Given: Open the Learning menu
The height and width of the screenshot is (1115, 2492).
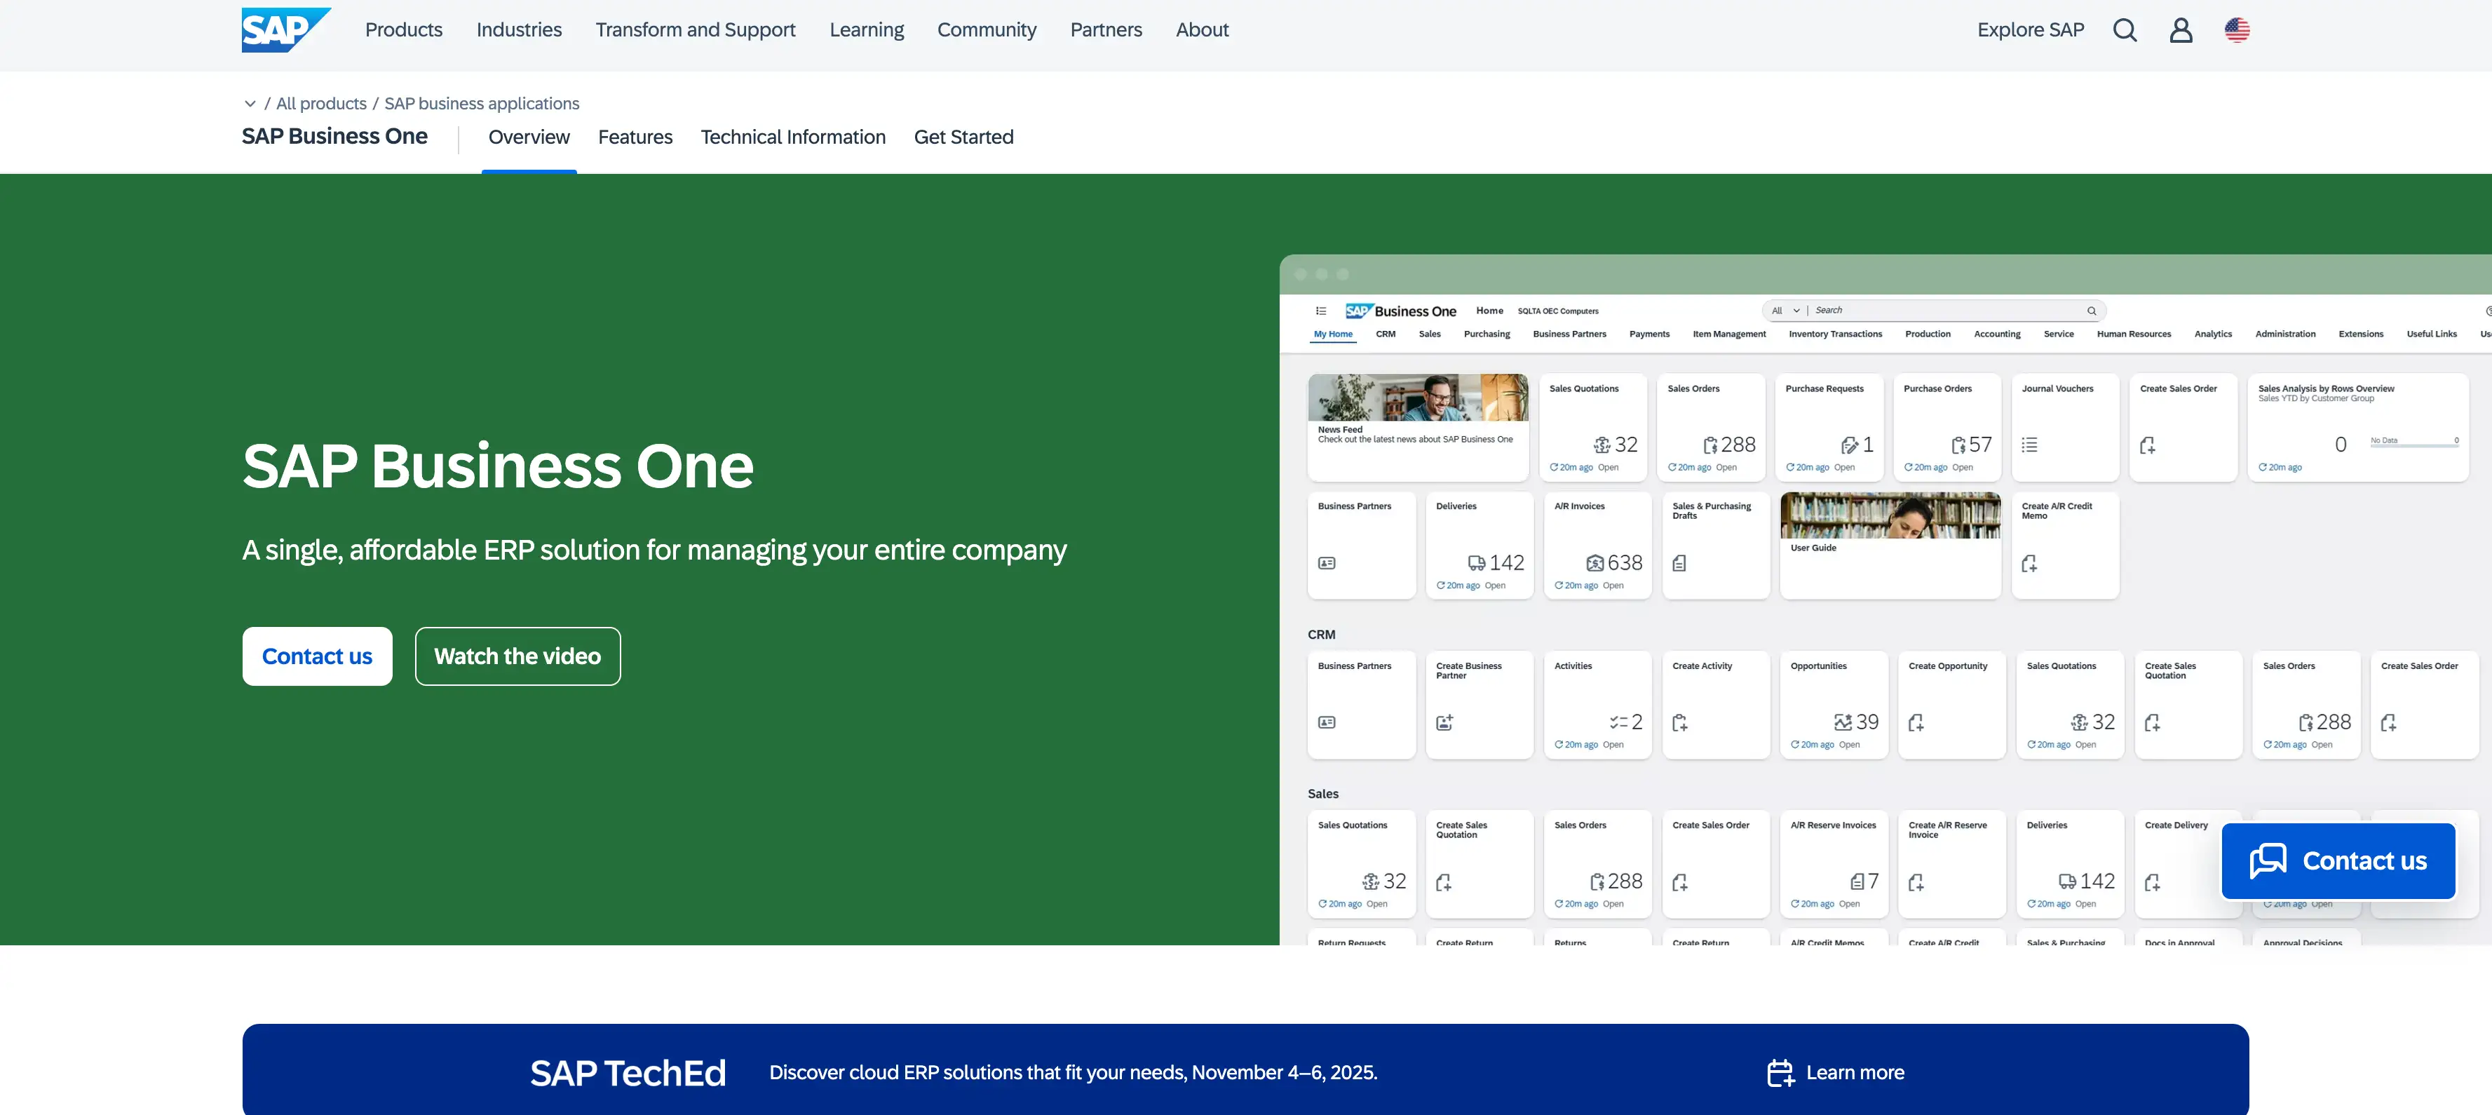Looking at the screenshot, I should pyautogui.click(x=866, y=30).
